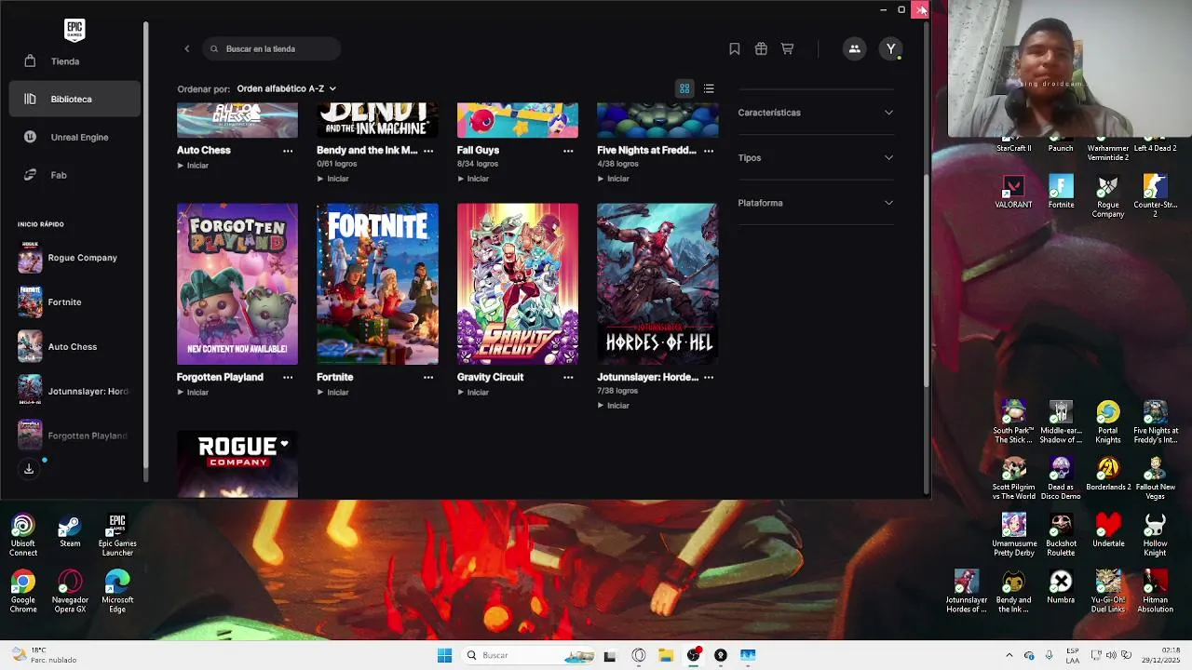
Task: Open the Orden alfabético A-Z dropdown
Action: coord(286,88)
